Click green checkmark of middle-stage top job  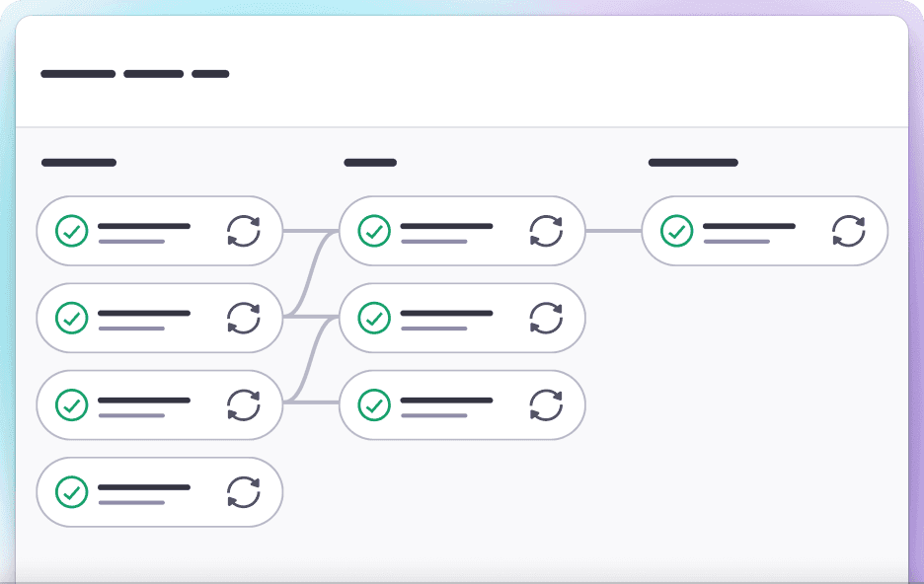[373, 231]
